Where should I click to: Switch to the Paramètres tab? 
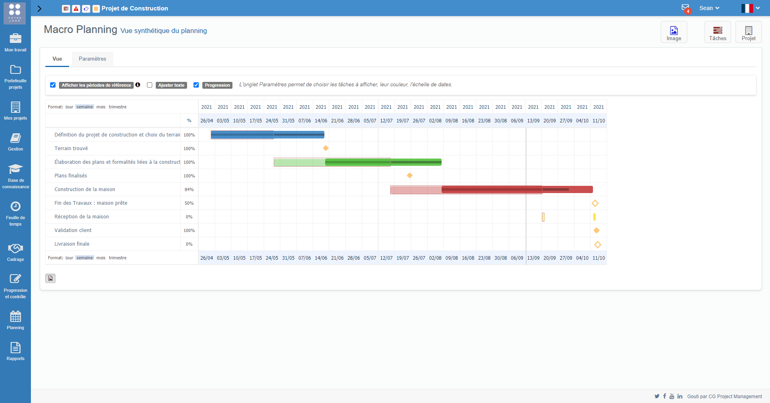click(92, 59)
